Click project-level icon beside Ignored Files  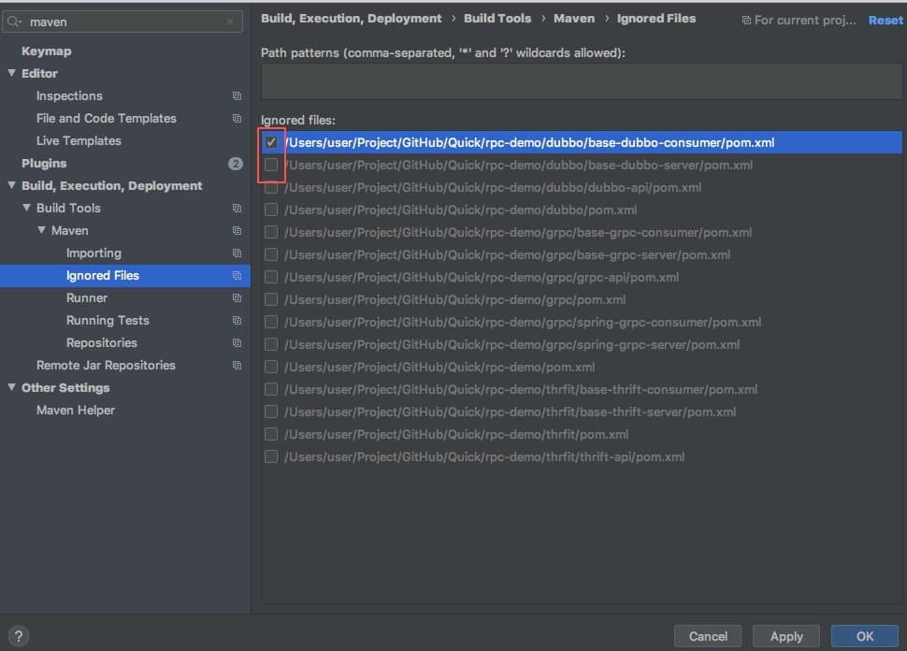pyautogui.click(x=237, y=276)
